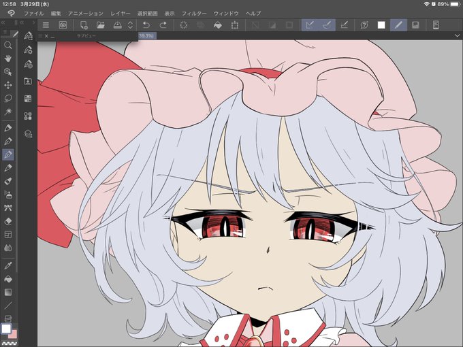This screenshot has width=463, height=347.
Task: Open the color set grid palette icon
Action: (28, 98)
